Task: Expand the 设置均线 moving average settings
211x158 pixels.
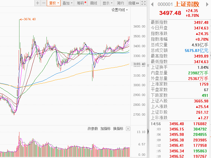Action: pyautogui.click(x=119, y=10)
